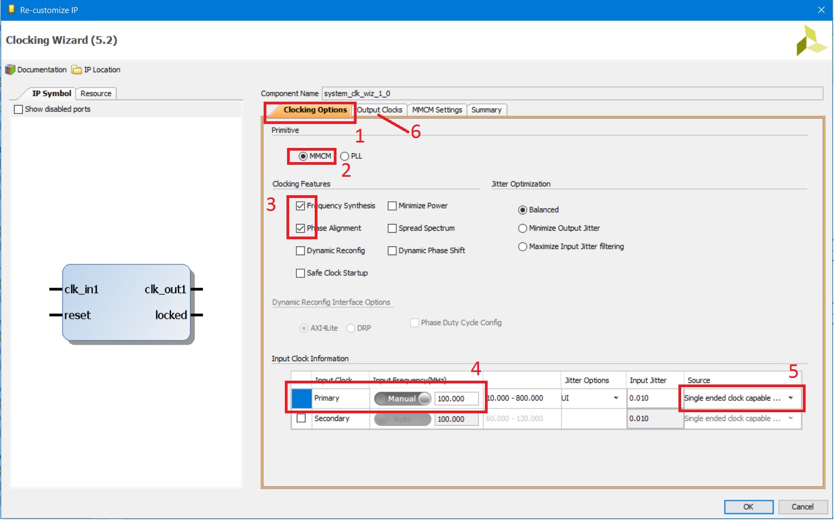Click the IP Location folder icon
This screenshot has width=835, height=521.
pos(77,70)
